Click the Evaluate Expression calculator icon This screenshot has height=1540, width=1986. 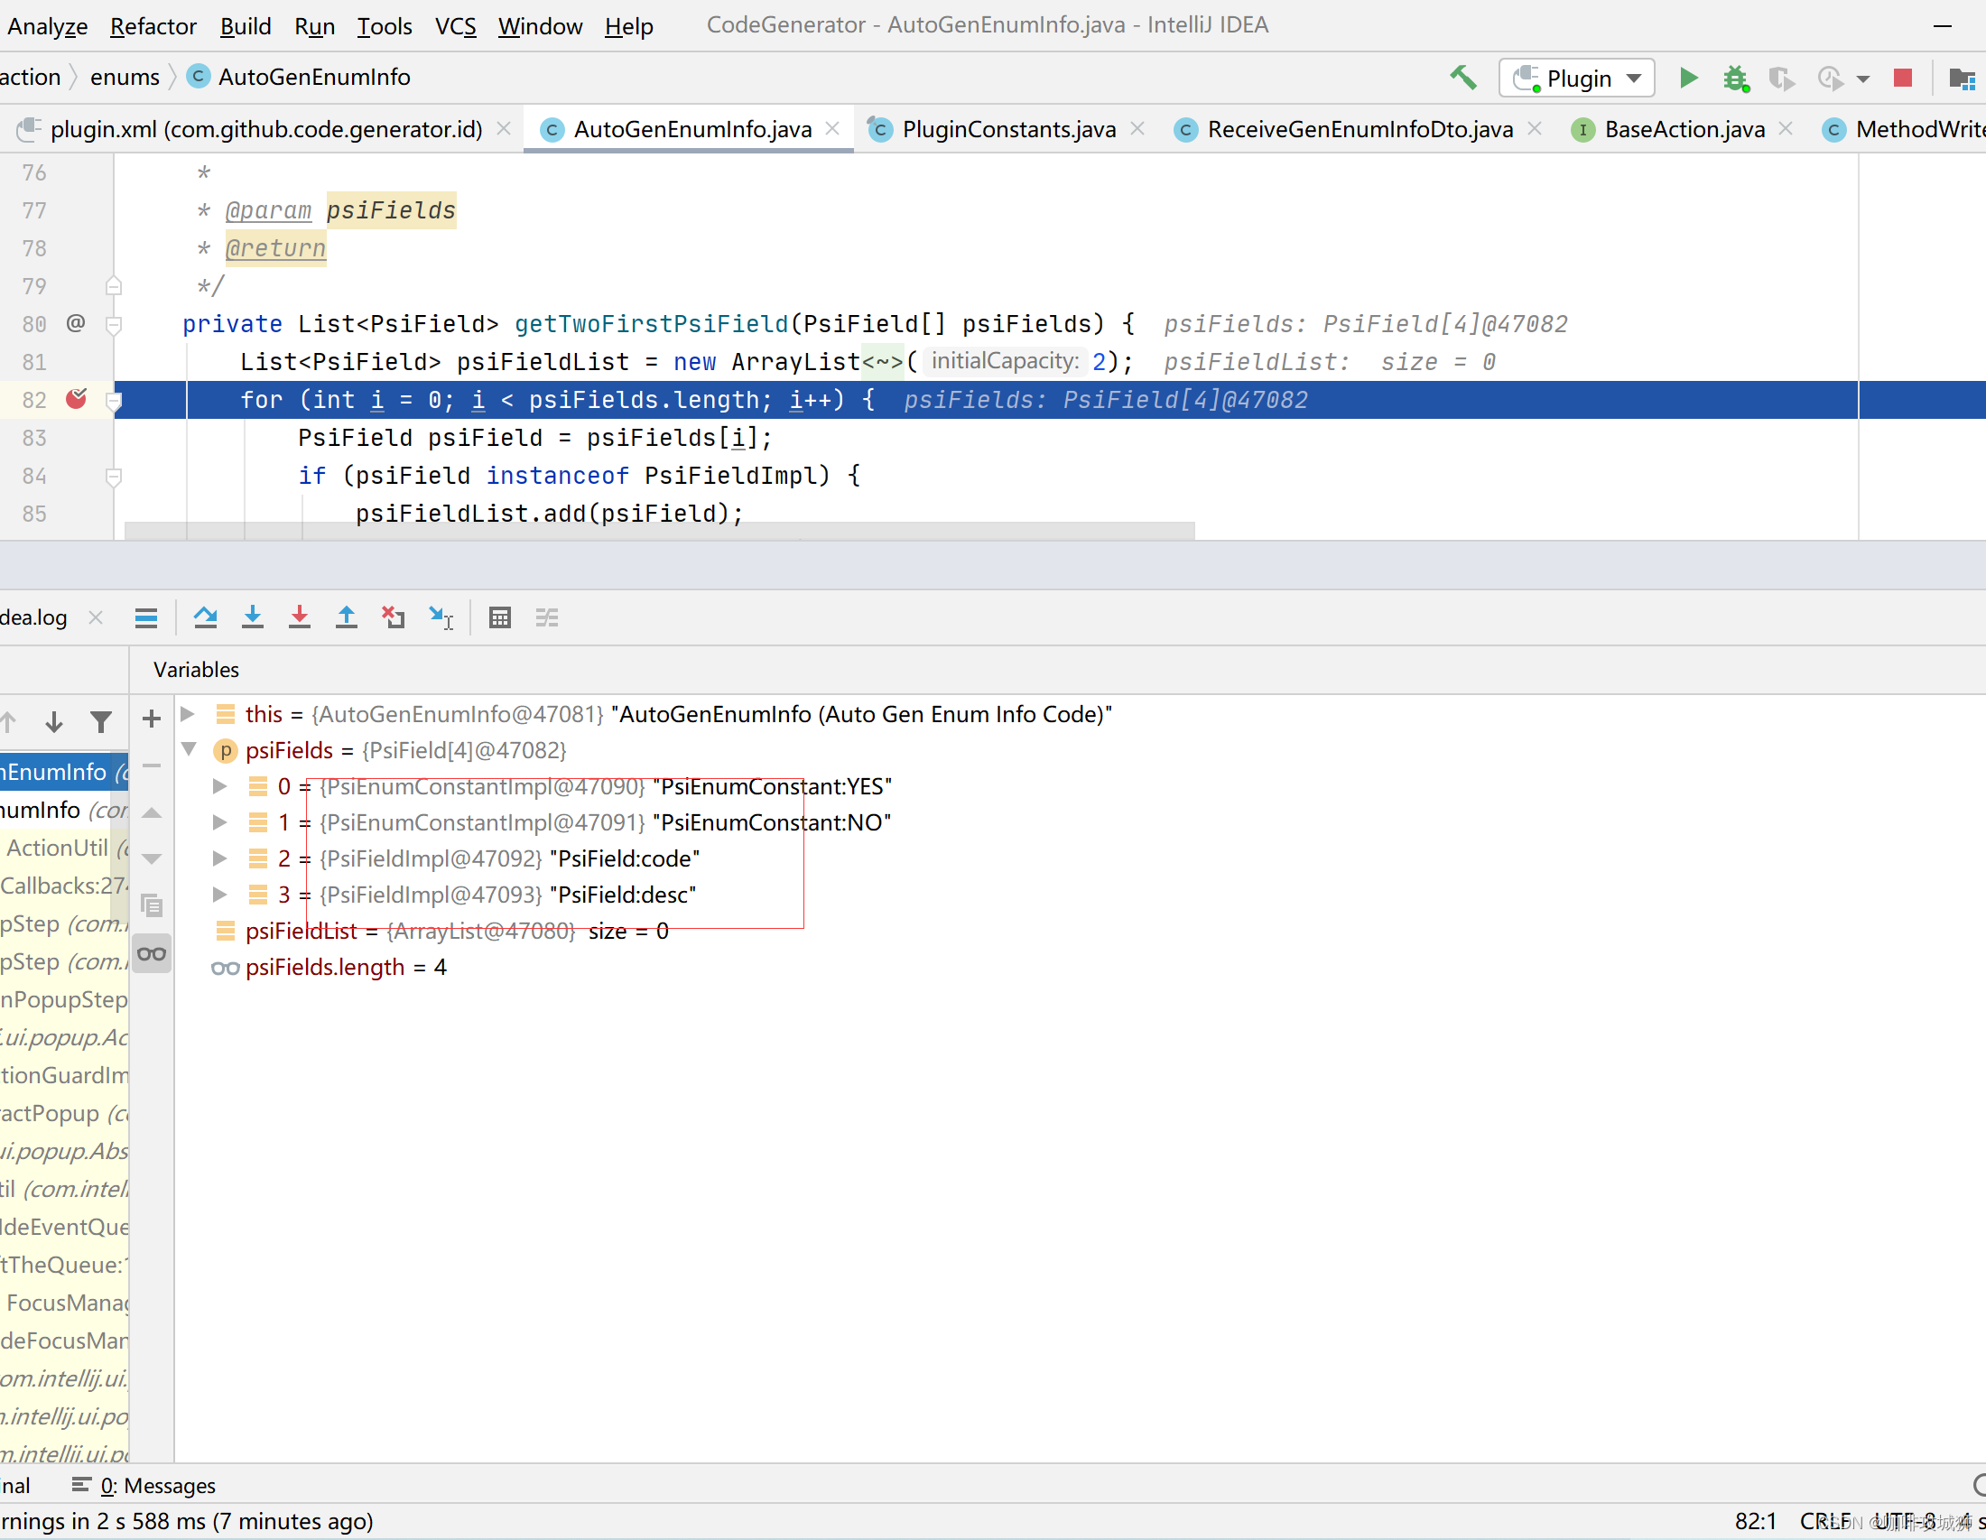click(499, 618)
